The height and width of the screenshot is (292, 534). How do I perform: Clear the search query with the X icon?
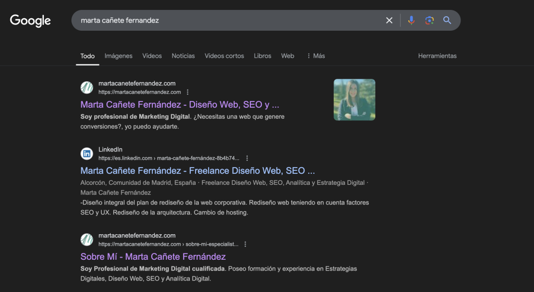389,20
